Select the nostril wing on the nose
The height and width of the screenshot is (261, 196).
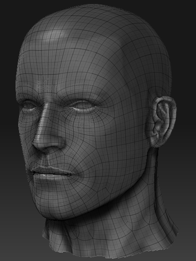tap(58, 143)
